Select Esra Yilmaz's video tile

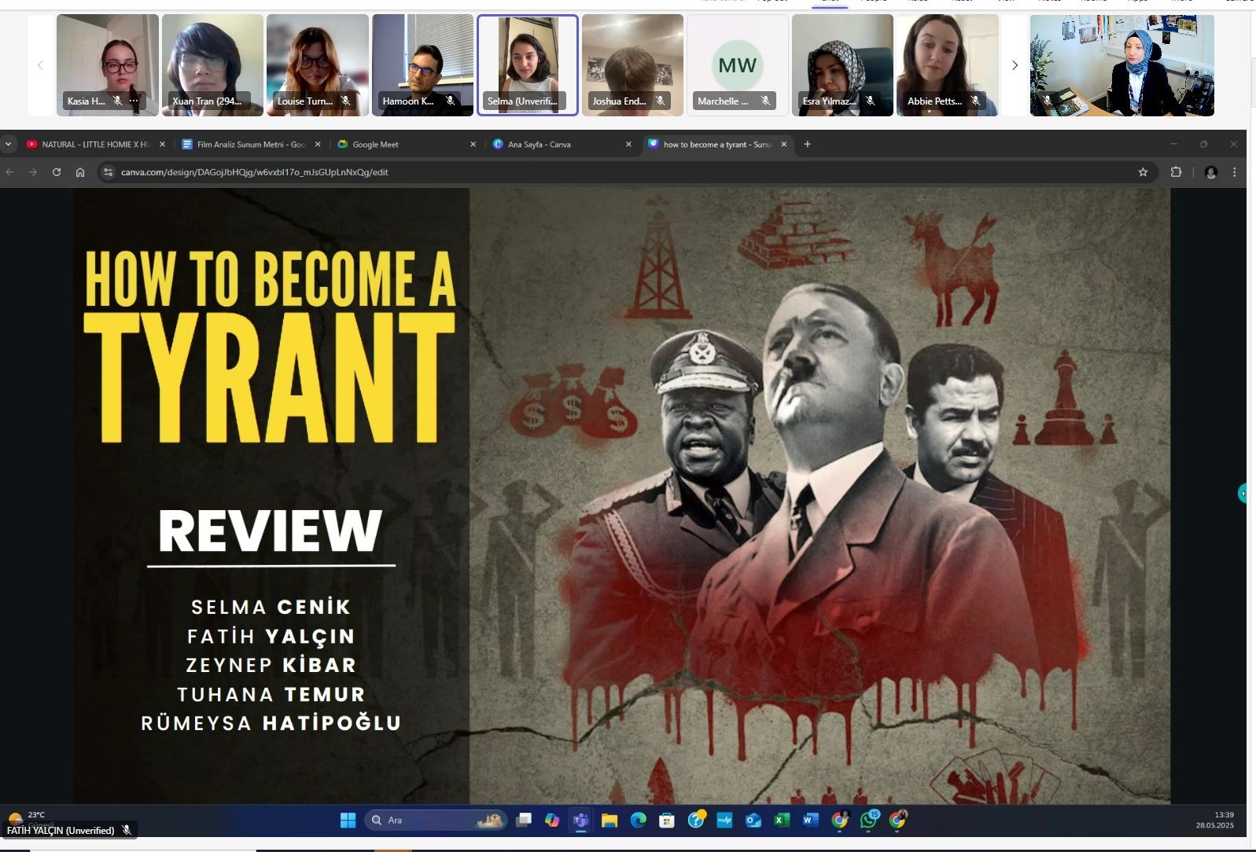point(842,65)
